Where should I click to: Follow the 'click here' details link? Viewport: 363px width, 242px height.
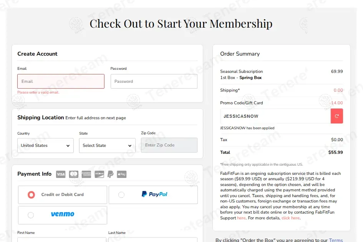pyautogui.click(x=290, y=218)
